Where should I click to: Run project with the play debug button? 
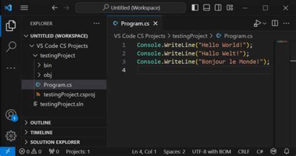[x=257, y=23]
